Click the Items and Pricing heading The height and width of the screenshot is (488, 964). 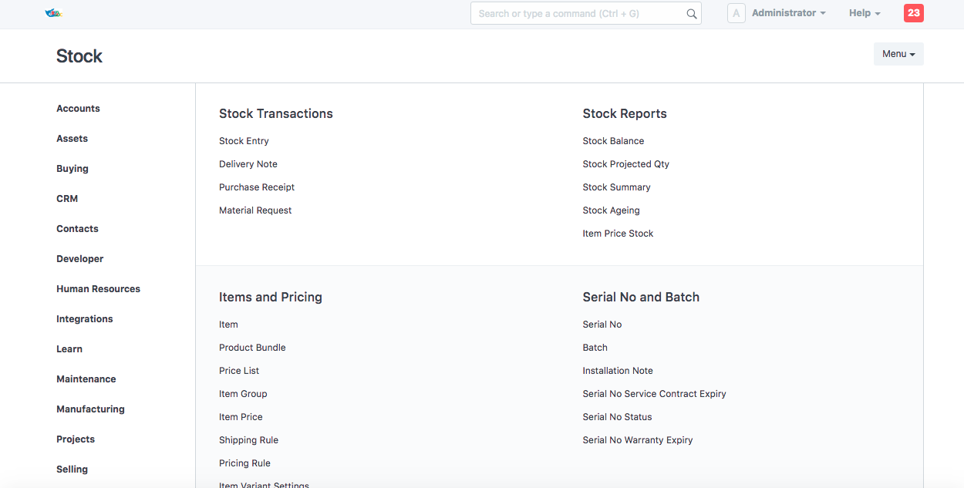(x=271, y=297)
